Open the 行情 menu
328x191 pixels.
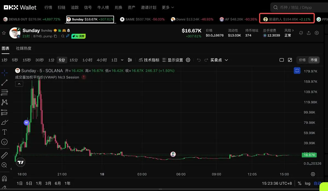tap(48, 7)
